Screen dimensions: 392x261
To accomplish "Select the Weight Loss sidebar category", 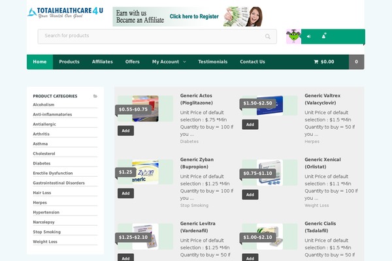I will click(45, 241).
